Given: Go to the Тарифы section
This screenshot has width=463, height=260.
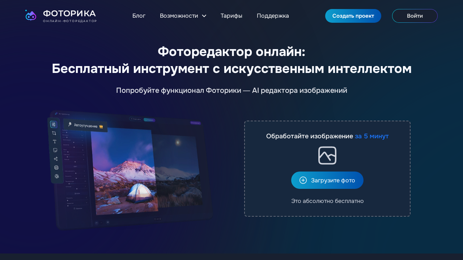Looking at the screenshot, I should pyautogui.click(x=231, y=16).
